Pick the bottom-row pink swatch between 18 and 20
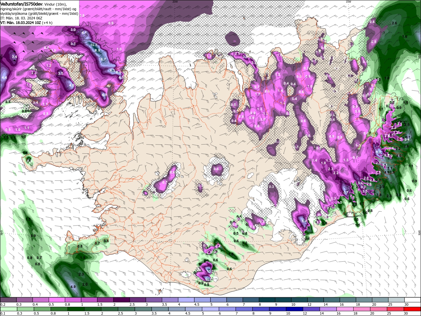The width and height of the screenshot is (421, 316). [x=362, y=309]
